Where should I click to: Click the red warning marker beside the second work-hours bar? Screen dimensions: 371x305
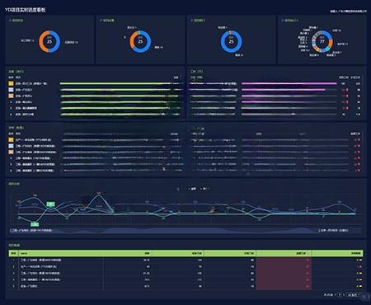(347, 90)
